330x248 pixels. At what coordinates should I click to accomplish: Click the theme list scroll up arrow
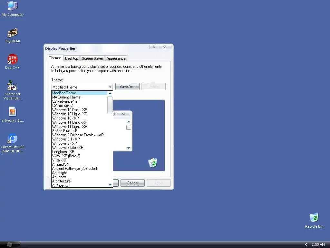(110, 93)
